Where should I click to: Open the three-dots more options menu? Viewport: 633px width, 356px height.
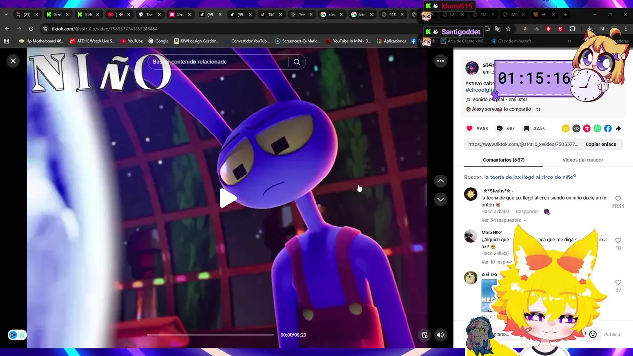pos(440,61)
